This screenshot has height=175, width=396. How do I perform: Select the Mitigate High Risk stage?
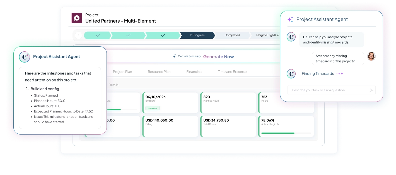[x=267, y=35]
